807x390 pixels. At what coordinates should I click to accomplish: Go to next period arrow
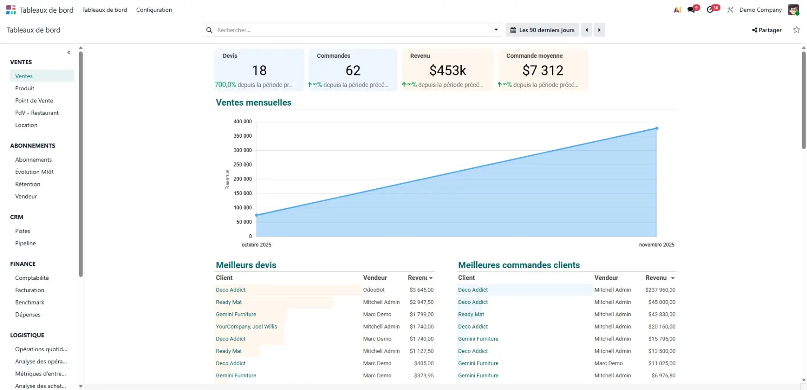click(599, 30)
